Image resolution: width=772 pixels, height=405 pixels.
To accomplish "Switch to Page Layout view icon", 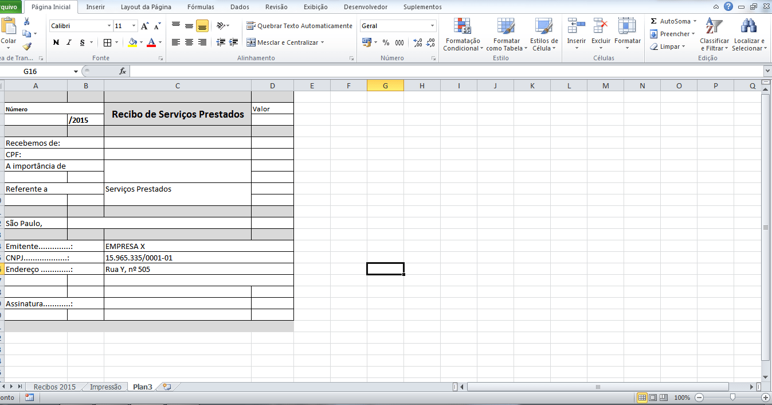I will [653, 398].
